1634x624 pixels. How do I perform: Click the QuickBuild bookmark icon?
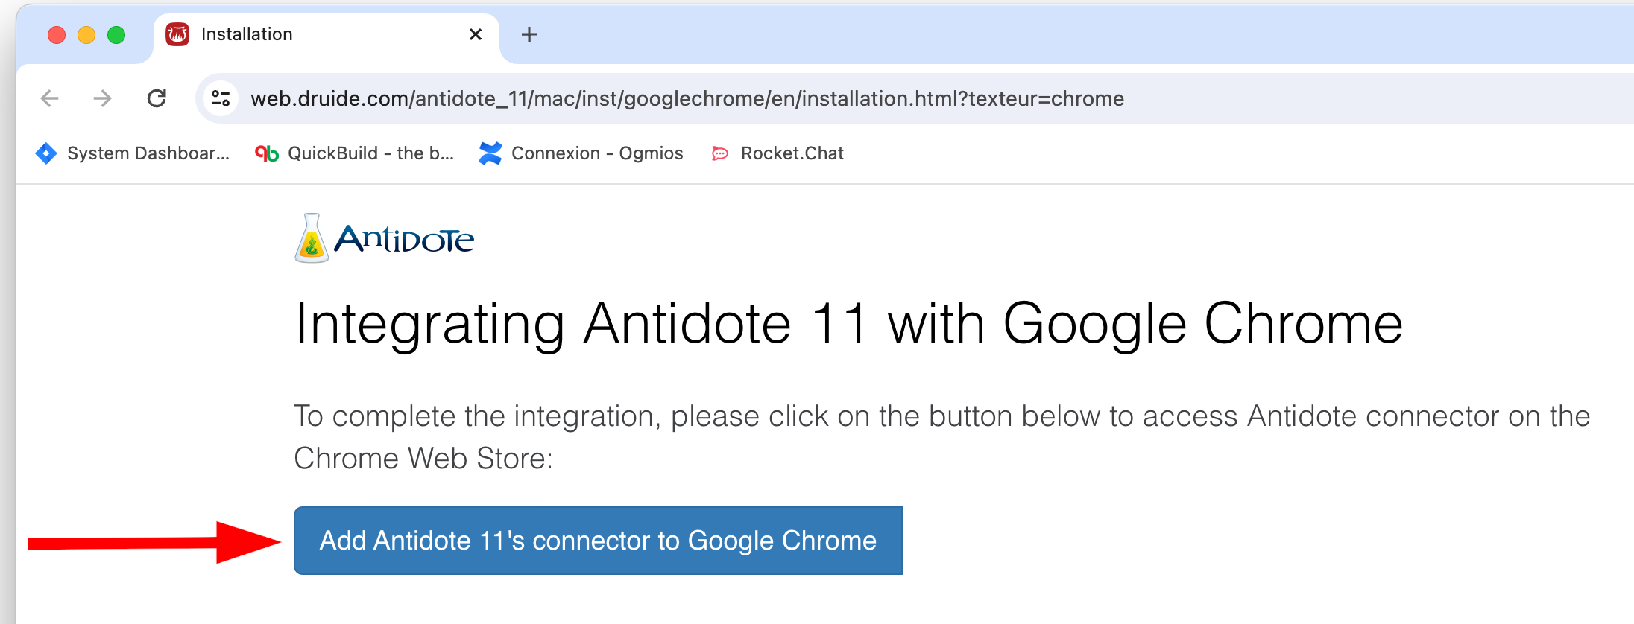tap(267, 153)
